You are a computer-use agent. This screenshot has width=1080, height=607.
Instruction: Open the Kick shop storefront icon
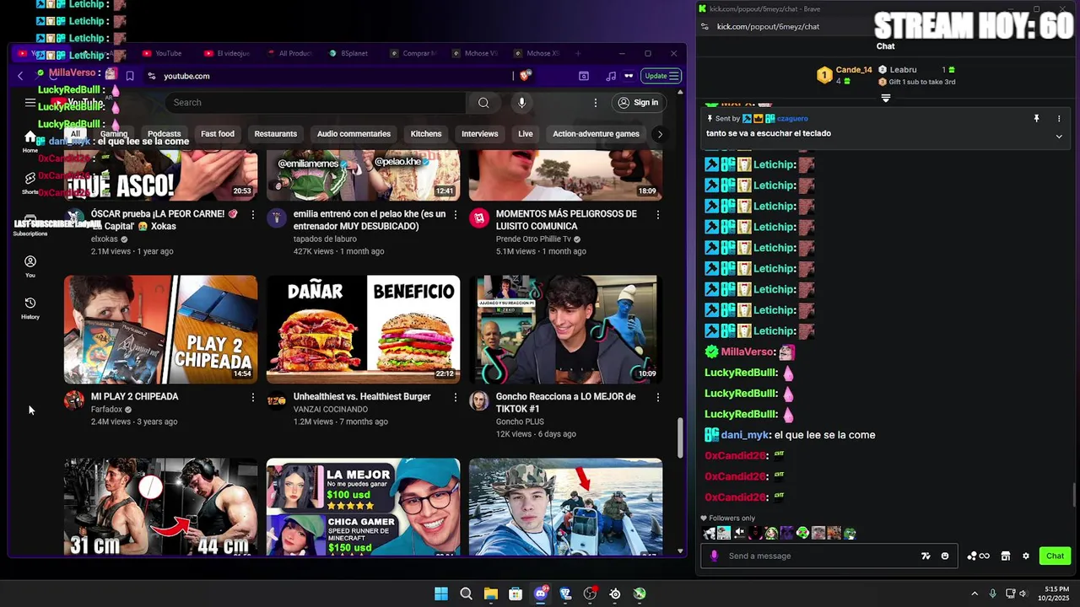pos(1006,556)
